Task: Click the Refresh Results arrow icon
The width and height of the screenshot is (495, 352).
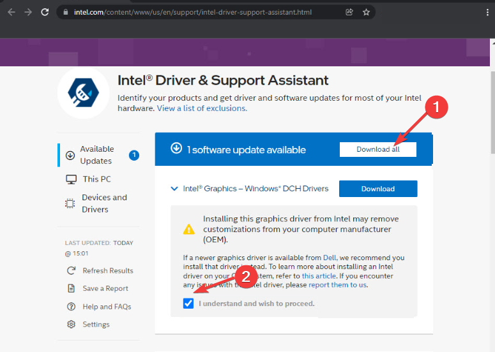Action: pyautogui.click(x=72, y=270)
